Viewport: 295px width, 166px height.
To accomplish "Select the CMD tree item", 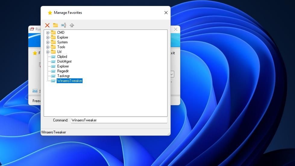I will point(61,33).
